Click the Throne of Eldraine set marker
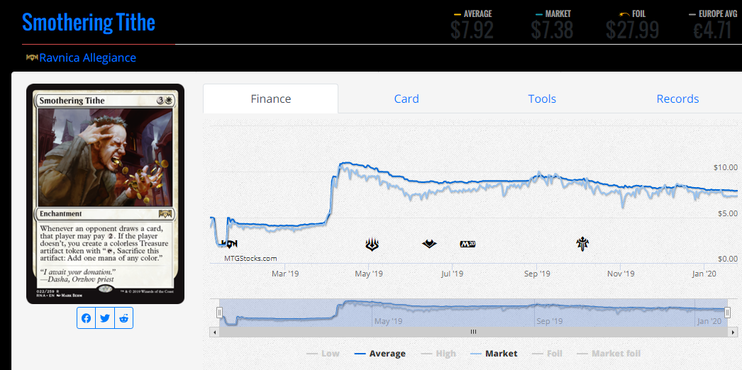This screenshot has width=742, height=370. 583,245
